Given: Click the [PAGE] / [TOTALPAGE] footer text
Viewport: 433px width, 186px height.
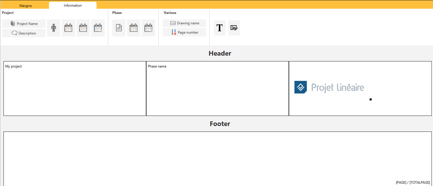Looking at the screenshot, I should (413, 183).
